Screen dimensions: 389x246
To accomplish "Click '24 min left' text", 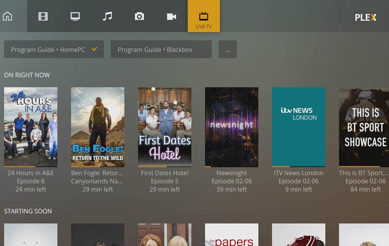I will coord(31,189).
